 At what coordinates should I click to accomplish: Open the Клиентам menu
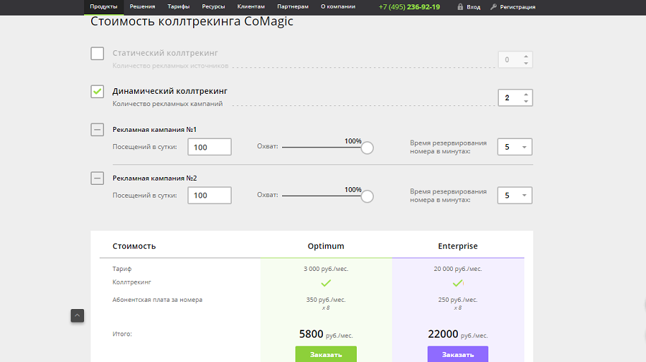[251, 6]
